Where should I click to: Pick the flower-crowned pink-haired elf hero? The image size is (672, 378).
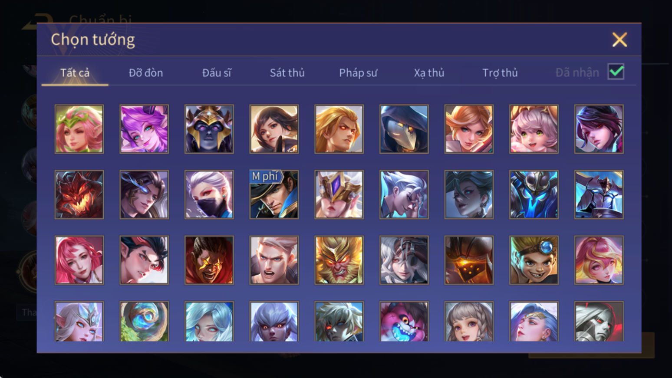(x=79, y=129)
